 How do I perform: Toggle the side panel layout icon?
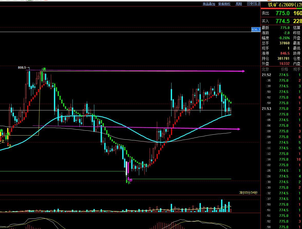[x=258, y=4]
